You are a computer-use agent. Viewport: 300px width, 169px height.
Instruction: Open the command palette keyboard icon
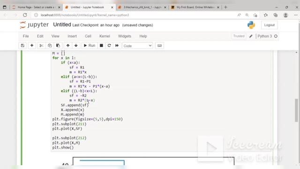click(159, 46)
